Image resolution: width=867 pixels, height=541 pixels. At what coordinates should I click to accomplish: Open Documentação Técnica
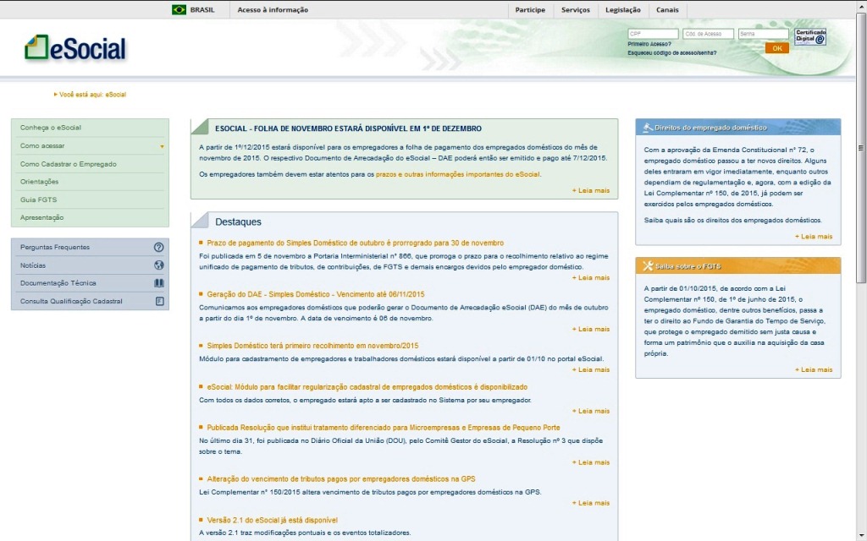[90, 283]
